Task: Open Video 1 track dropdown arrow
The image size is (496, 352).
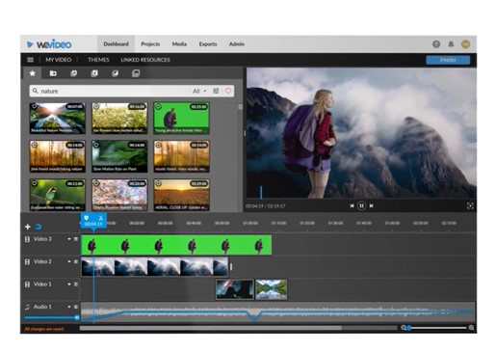Action: click(69, 284)
